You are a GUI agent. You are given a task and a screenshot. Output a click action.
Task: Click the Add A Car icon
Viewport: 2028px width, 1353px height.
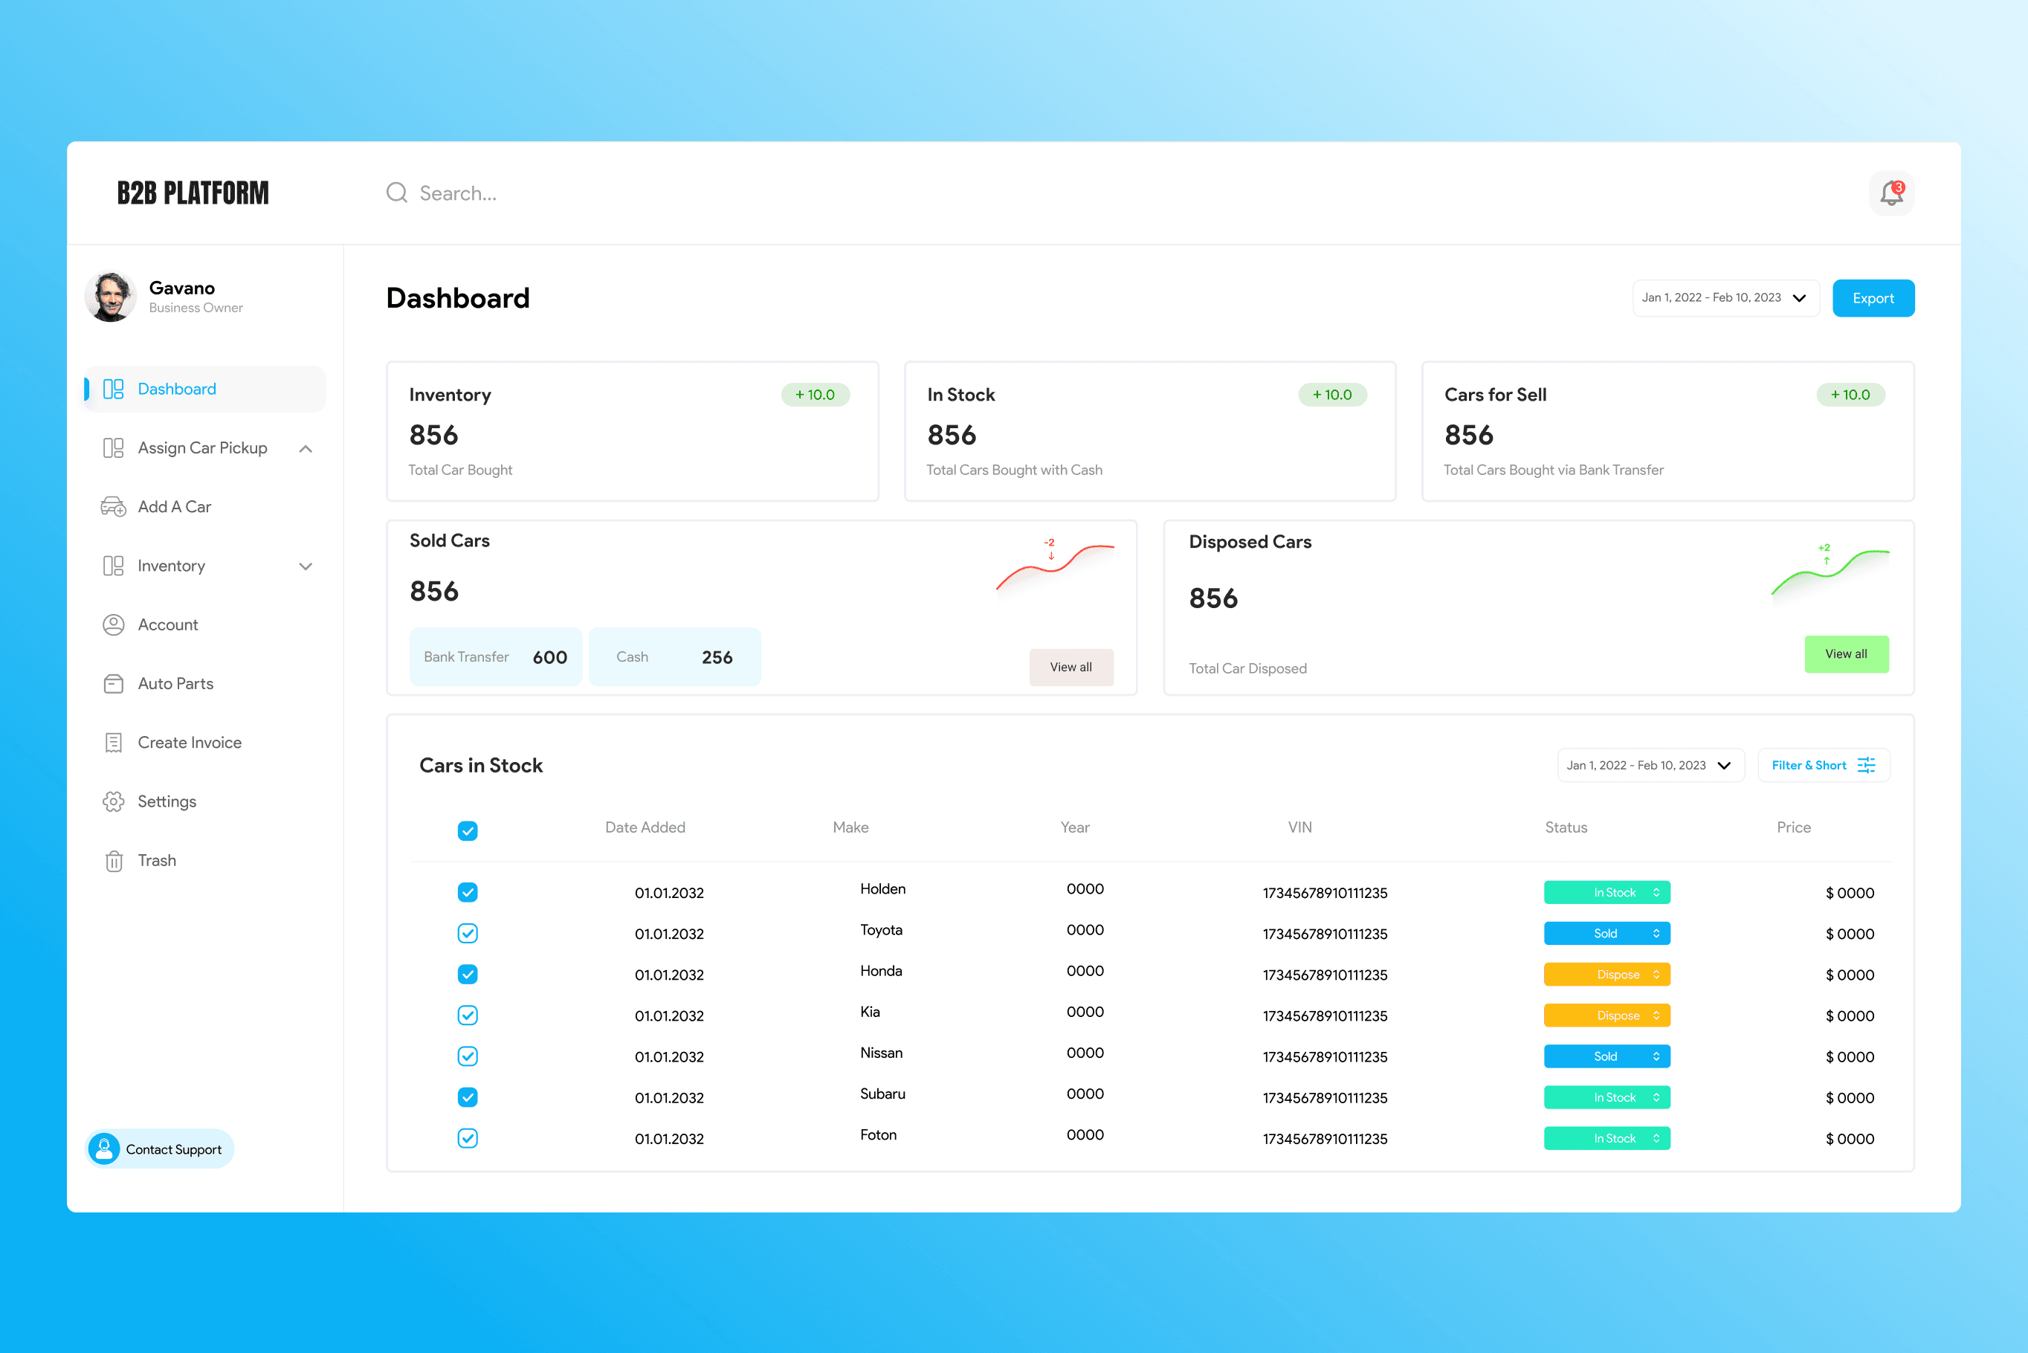click(113, 506)
